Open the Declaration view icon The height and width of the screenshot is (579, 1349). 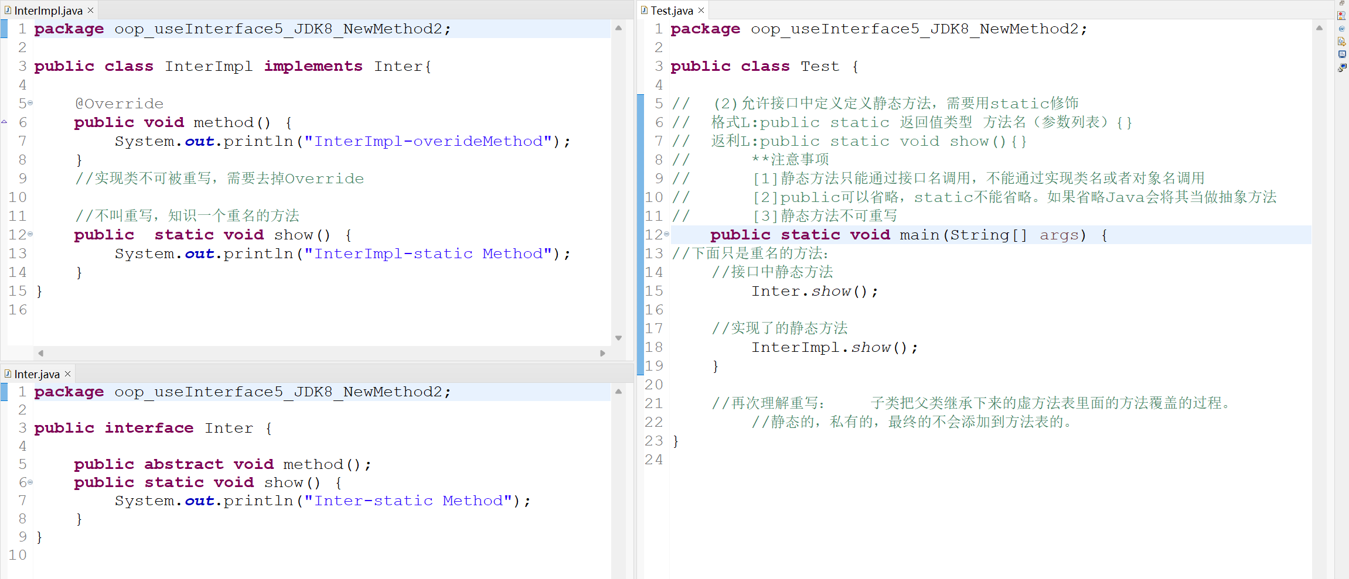(x=1342, y=42)
